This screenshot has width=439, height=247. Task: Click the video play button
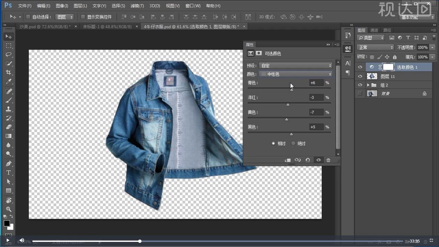(8, 240)
